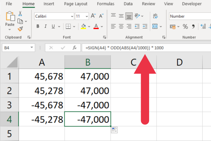211x141 pixels.
Task: Expand underline style dropdown arrow
Action: 59,26
